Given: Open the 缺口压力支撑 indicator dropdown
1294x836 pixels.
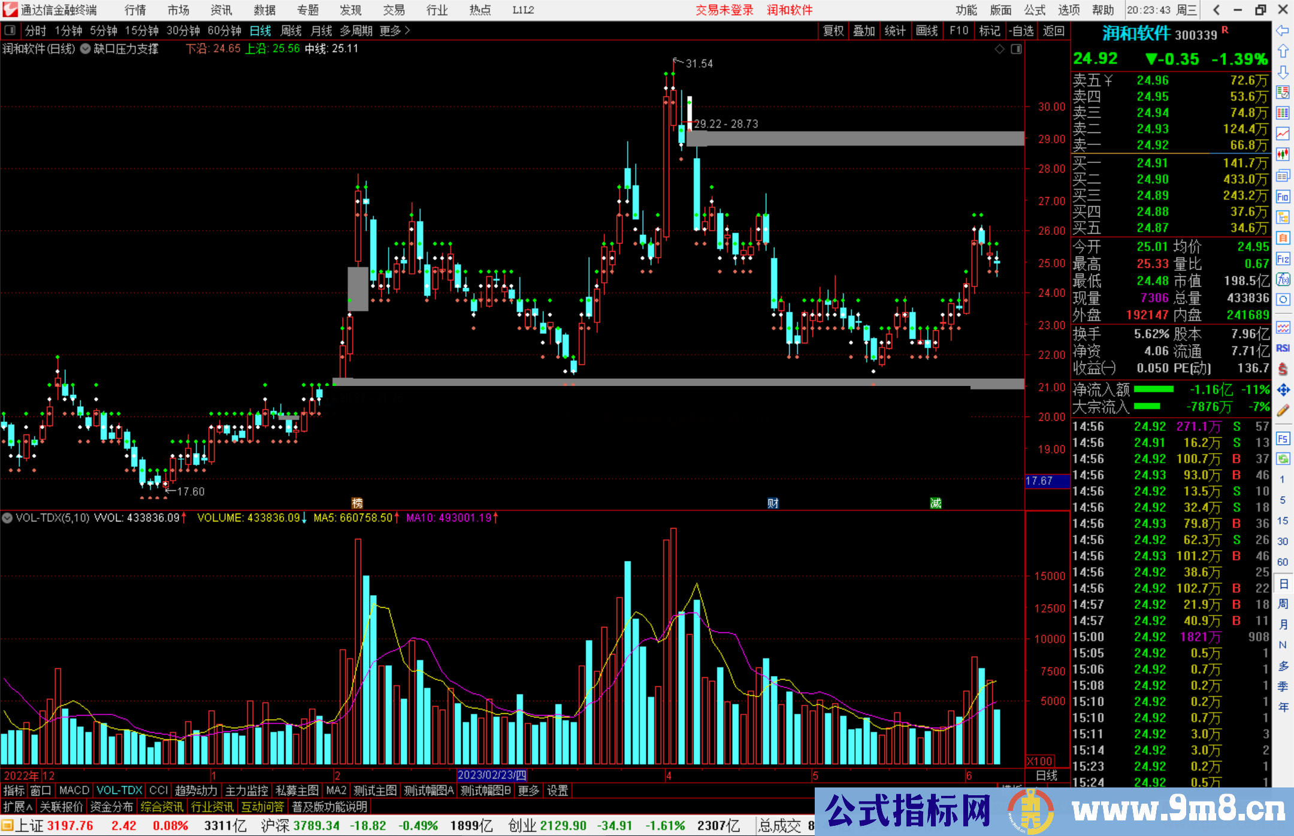Looking at the screenshot, I should 86,49.
